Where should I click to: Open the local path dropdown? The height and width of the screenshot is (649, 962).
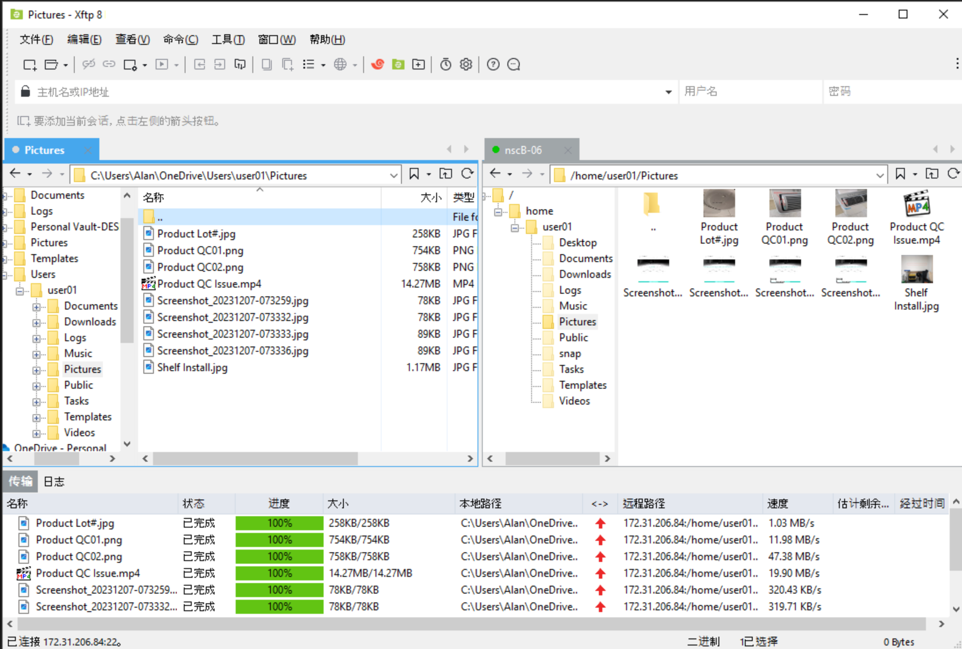(x=394, y=176)
